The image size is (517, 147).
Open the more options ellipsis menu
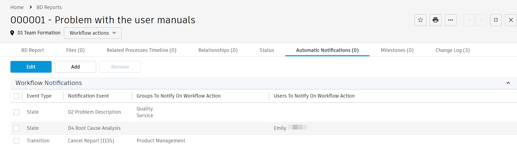[451, 20]
